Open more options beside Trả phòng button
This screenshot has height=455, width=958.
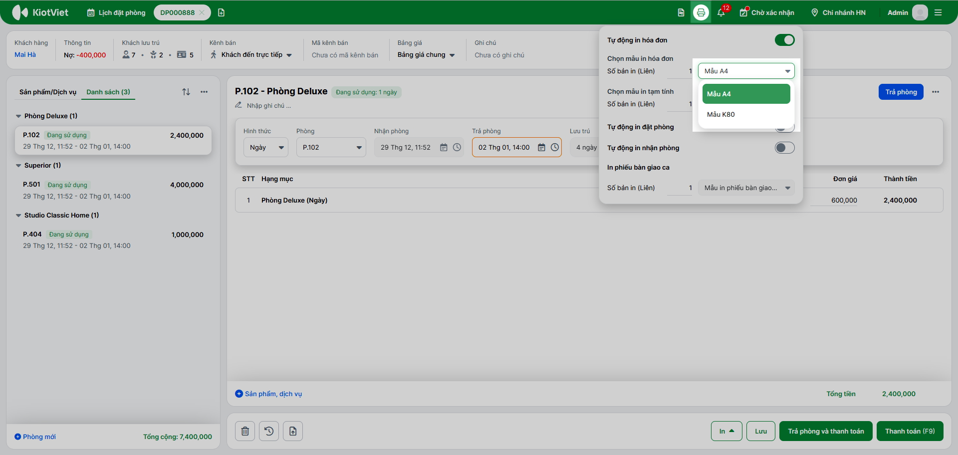pyautogui.click(x=936, y=92)
